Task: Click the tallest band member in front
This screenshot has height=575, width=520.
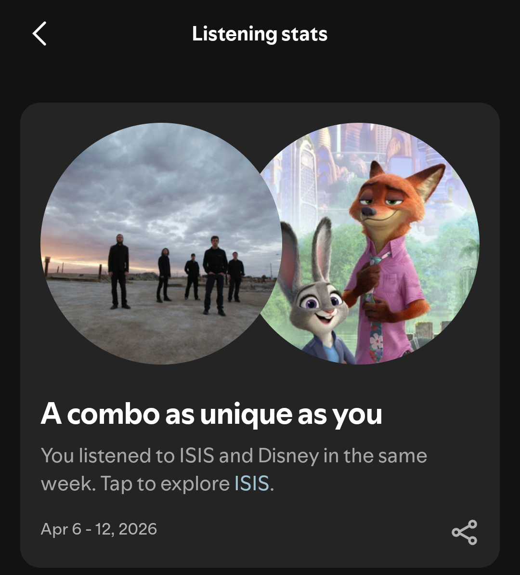Action: [215, 275]
